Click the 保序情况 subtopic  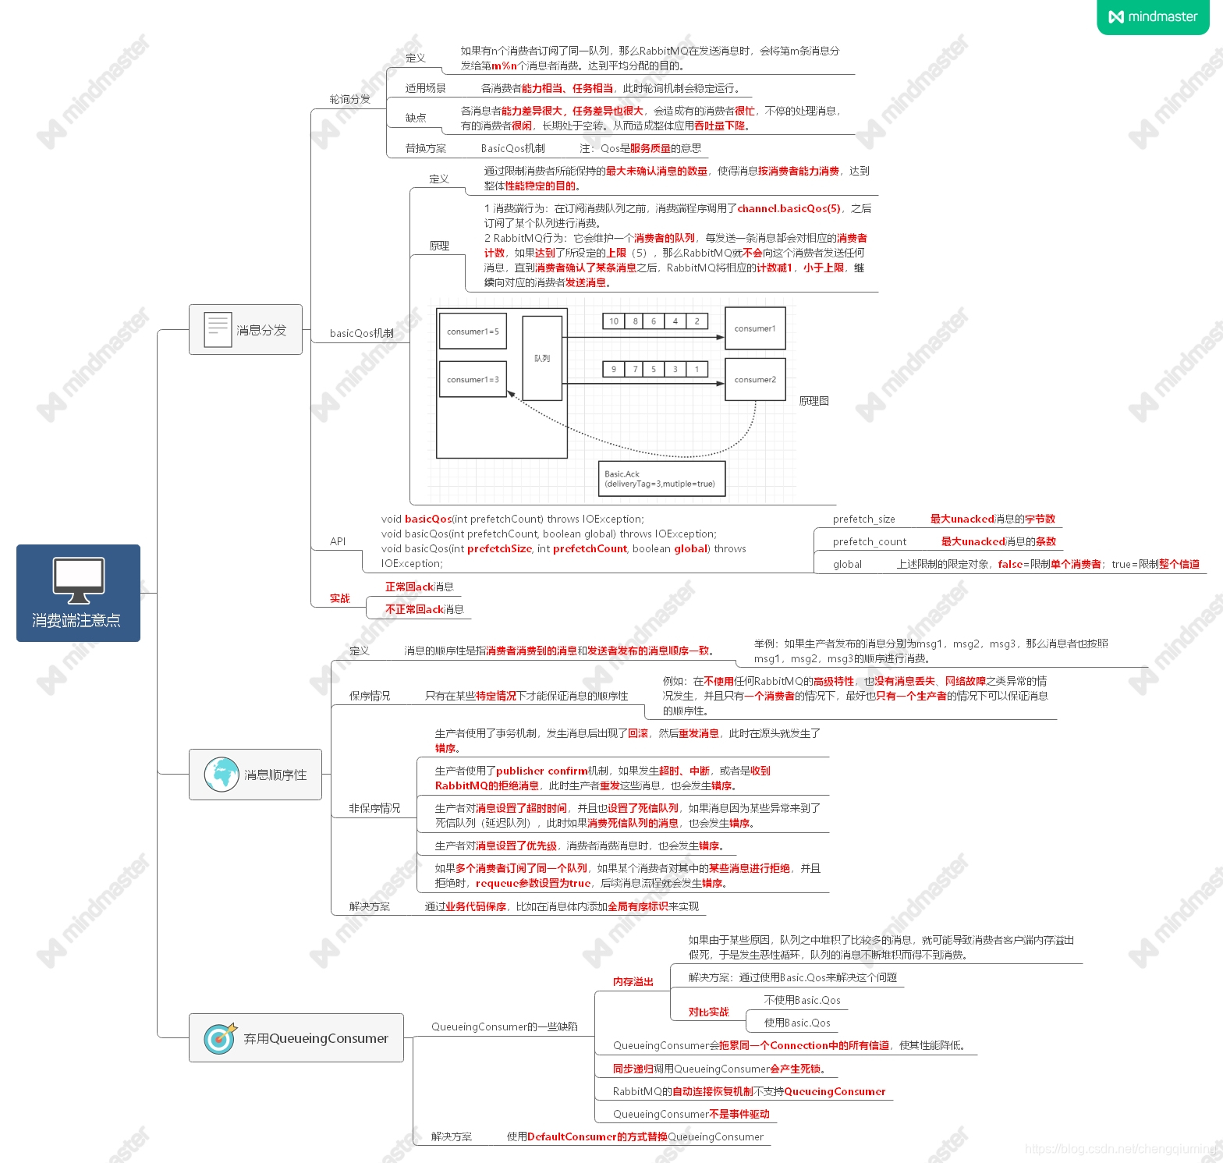click(370, 696)
